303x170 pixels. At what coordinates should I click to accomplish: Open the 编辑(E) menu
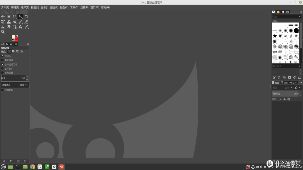pos(15,7)
